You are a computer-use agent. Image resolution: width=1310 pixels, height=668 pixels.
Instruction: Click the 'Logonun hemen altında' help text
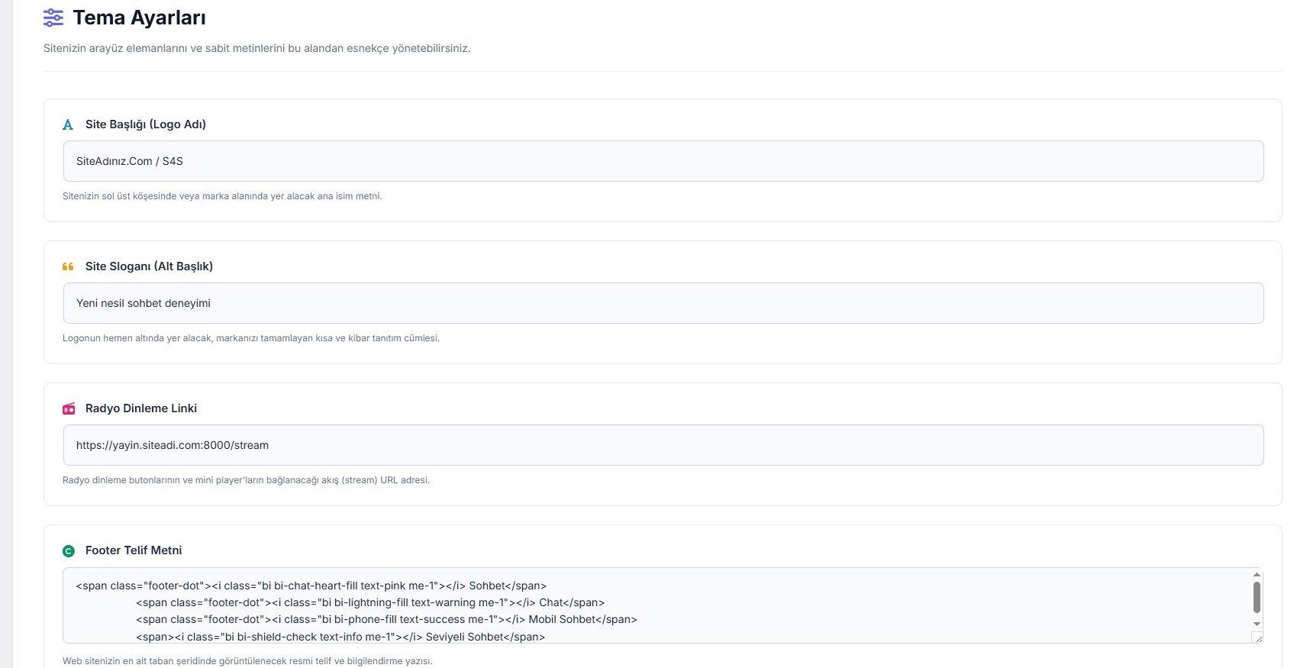[251, 338]
